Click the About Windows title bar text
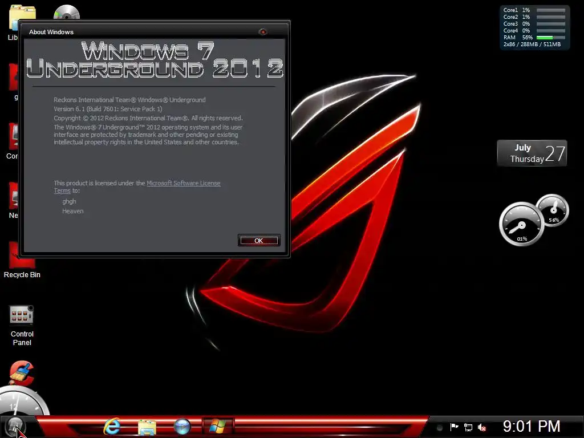Image resolution: width=584 pixels, height=438 pixels. 51,32
